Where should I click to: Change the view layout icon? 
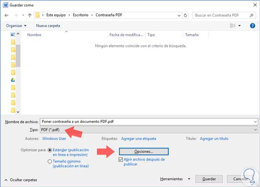coord(233,26)
